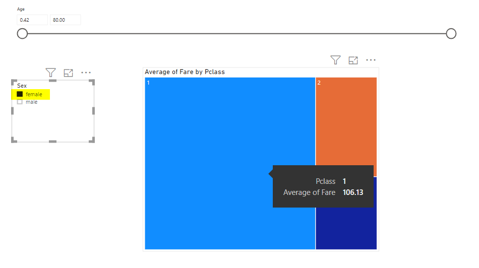Screen dimensions: 479x268
Task: Click the Age maximum value field
Action: coord(65,20)
